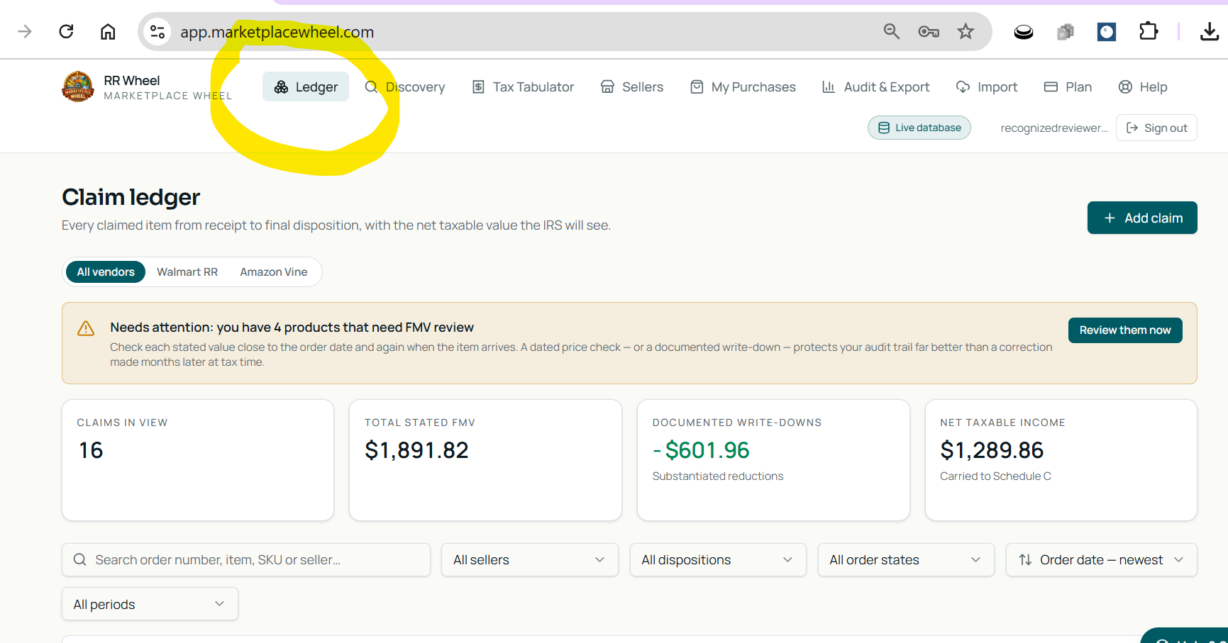
Task: Expand the All sellers dropdown
Action: coord(530,560)
